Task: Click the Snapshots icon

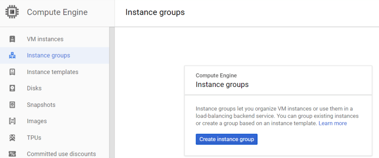Action: point(12,105)
